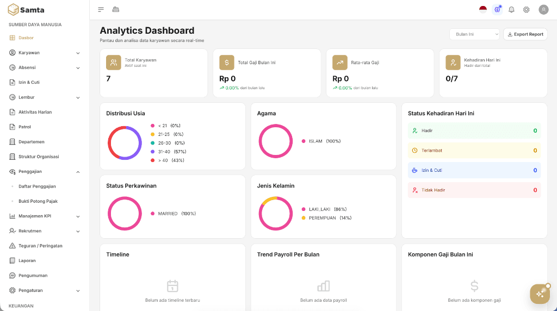Open the globe icon with notification dot

click(x=497, y=10)
